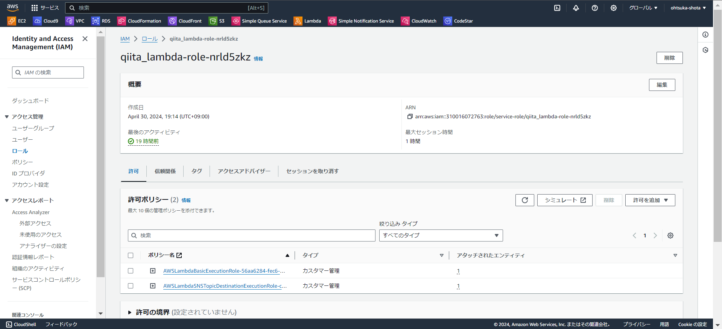
Task: Open the notifications bell
Action: (x=576, y=8)
